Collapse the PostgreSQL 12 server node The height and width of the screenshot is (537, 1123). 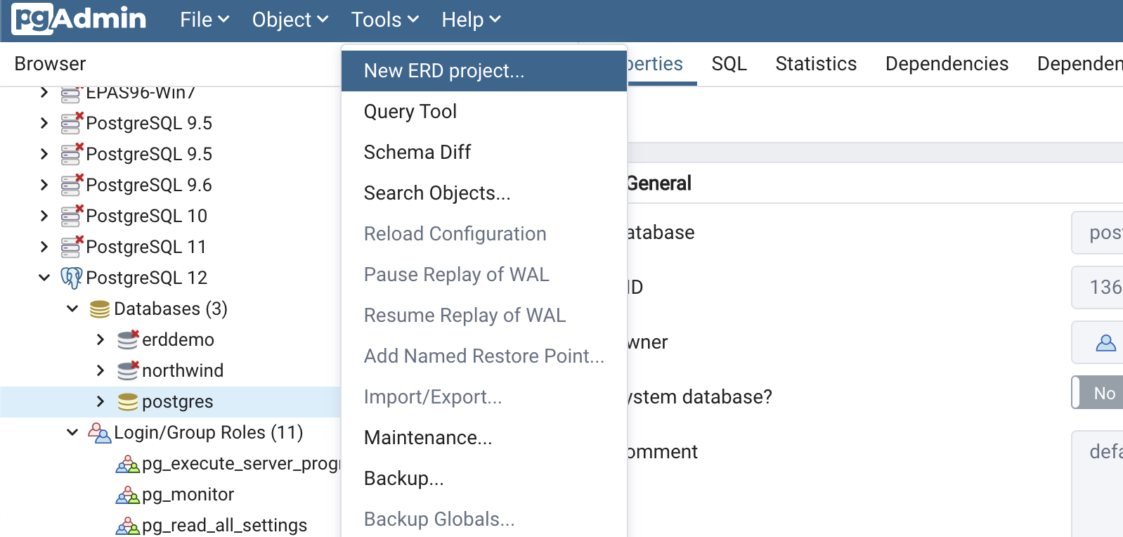tap(44, 278)
